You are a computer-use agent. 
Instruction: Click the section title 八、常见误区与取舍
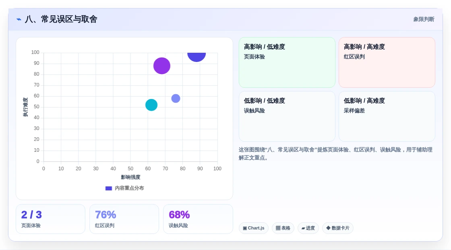[x=61, y=19]
